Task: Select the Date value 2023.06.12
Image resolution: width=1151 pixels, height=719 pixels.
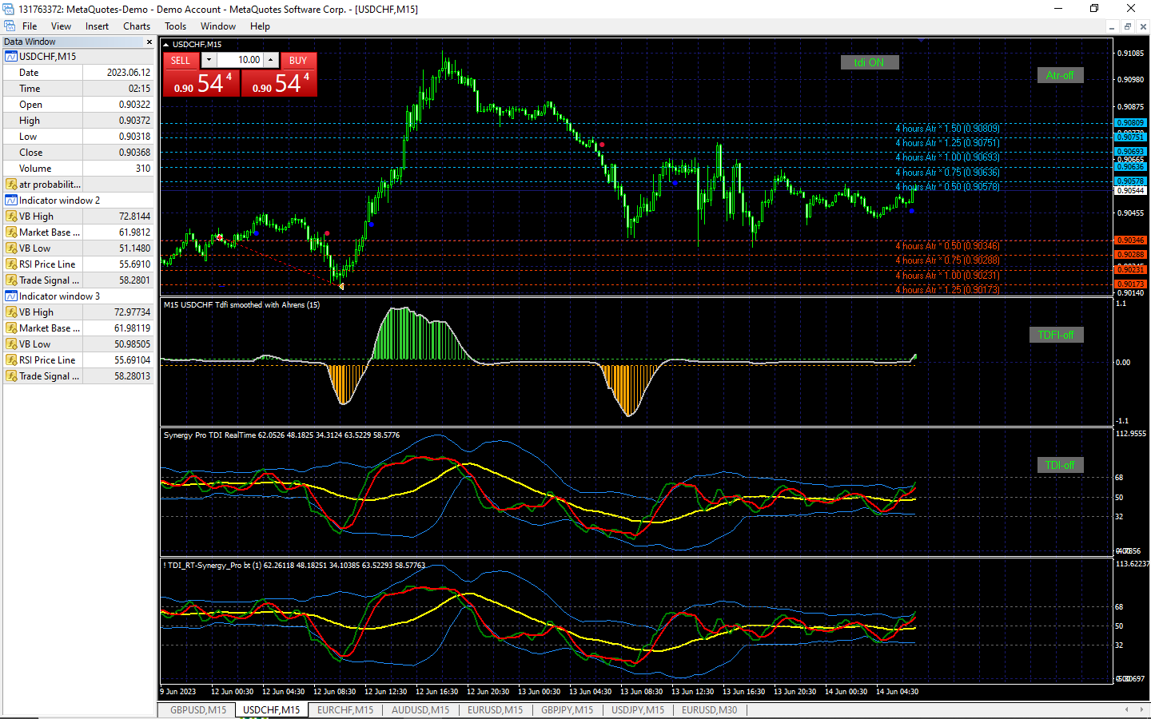Action: 129,73
